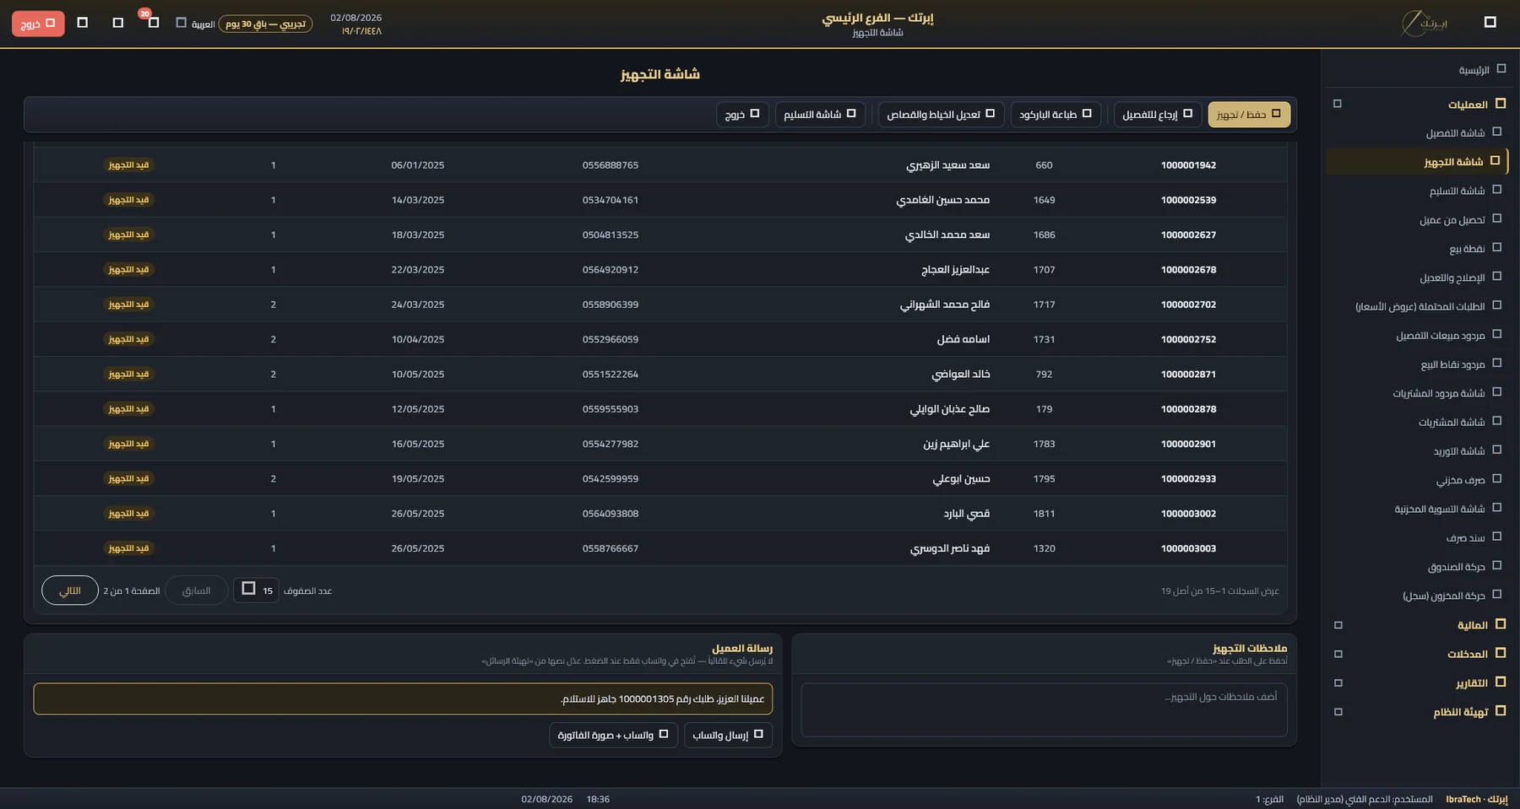
Task: Click the شاشة التوريد sidebar icon
Action: [1496, 450]
